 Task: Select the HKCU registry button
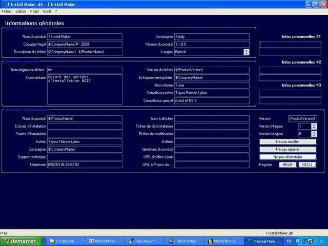tap(307, 165)
